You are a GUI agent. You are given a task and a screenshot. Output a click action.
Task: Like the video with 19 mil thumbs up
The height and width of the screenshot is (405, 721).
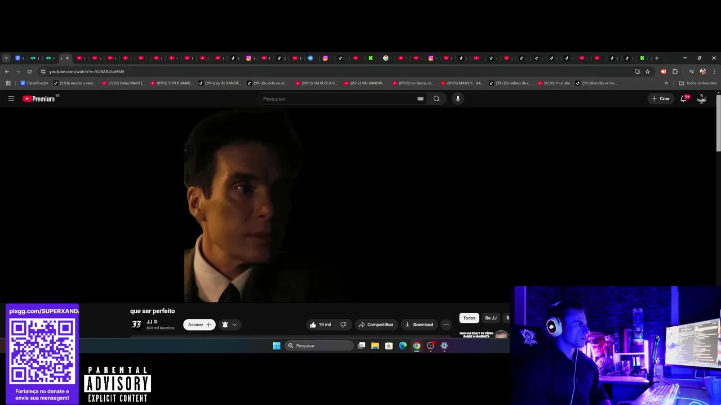(321, 325)
